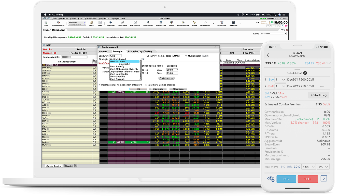Open the Trader-Dashboard Konto dropdown
This screenshot has width=338, height=196.
click(273, 33)
